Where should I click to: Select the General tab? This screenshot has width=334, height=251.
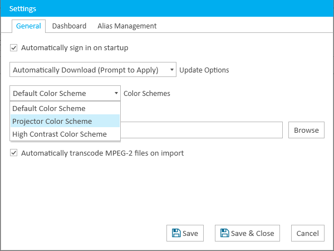pos(28,26)
